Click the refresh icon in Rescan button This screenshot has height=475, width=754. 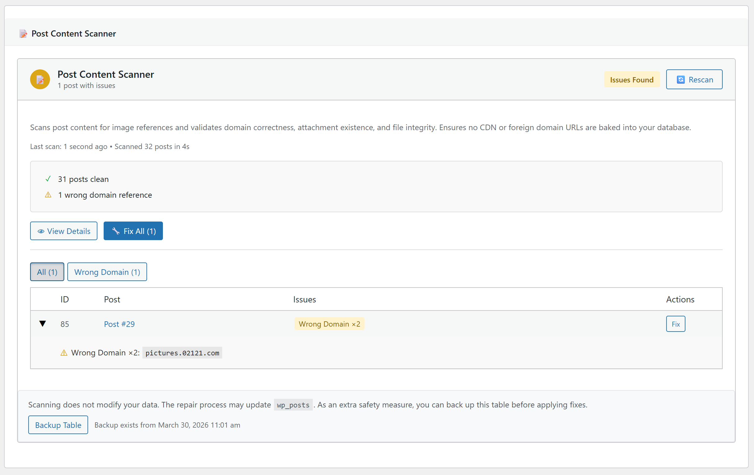coord(680,80)
